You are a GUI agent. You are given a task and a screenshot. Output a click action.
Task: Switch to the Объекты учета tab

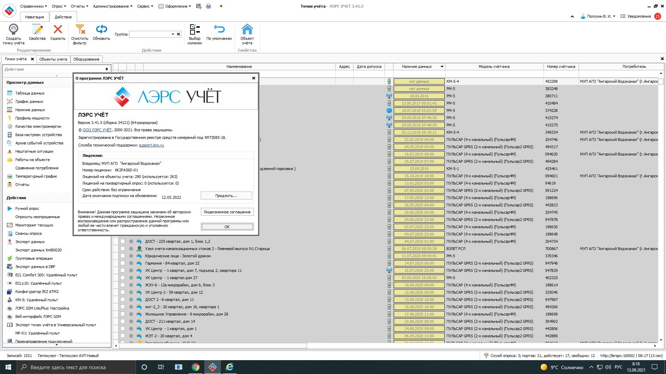tap(53, 59)
